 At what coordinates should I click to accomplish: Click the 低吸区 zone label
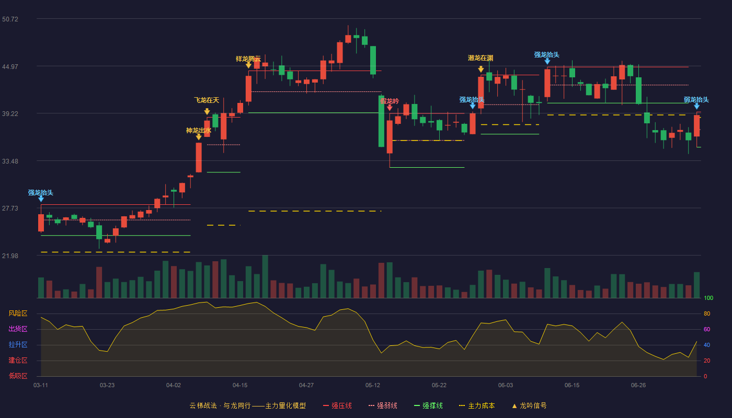(18, 376)
